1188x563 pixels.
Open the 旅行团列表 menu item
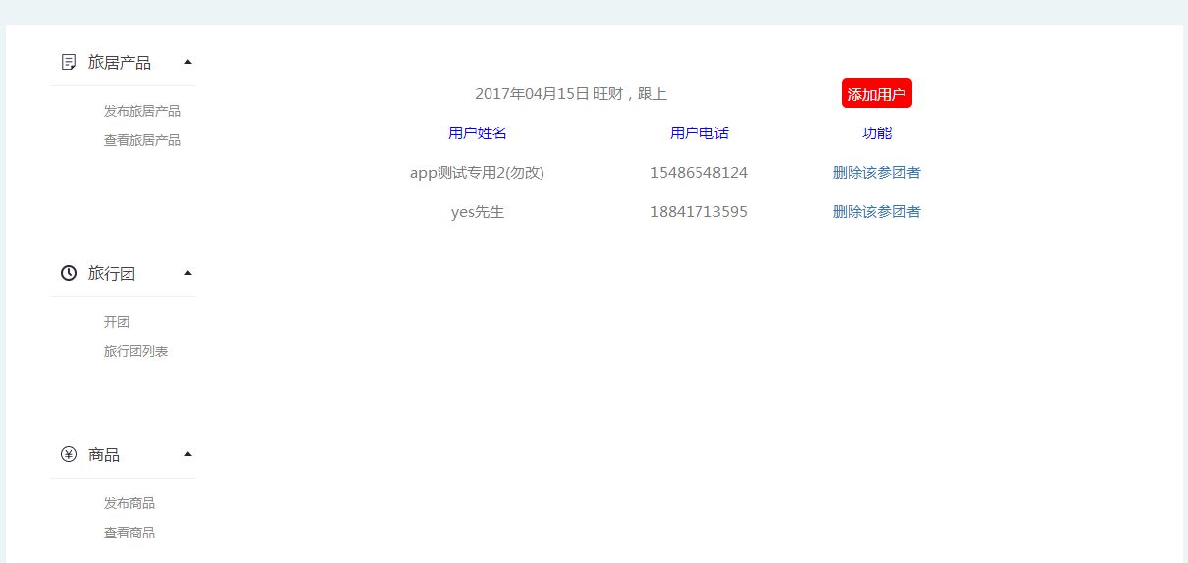pyautogui.click(x=135, y=351)
